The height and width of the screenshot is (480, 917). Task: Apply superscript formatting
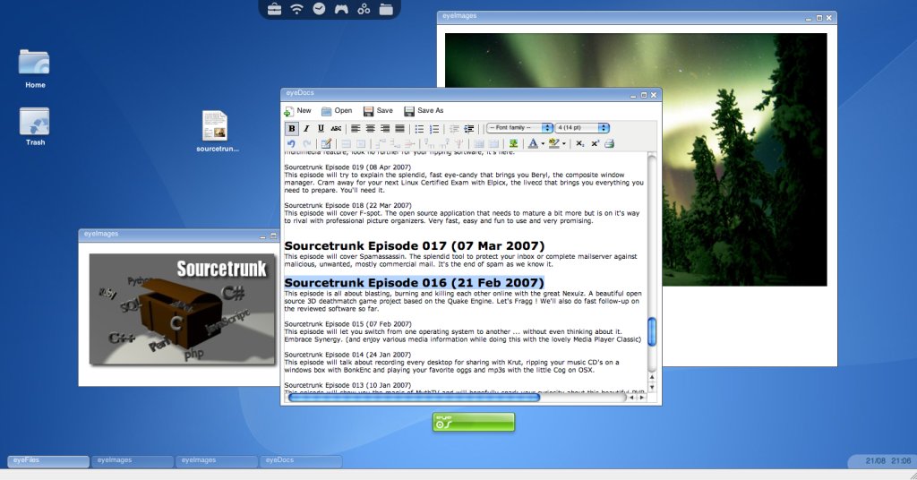coord(595,144)
